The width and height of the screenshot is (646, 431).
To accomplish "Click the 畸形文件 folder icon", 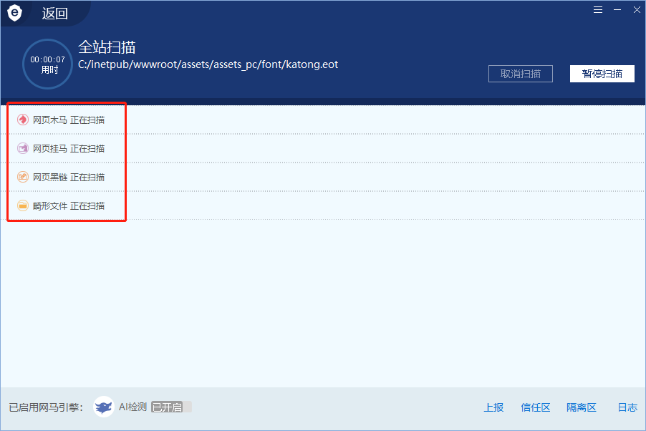I will (23, 205).
